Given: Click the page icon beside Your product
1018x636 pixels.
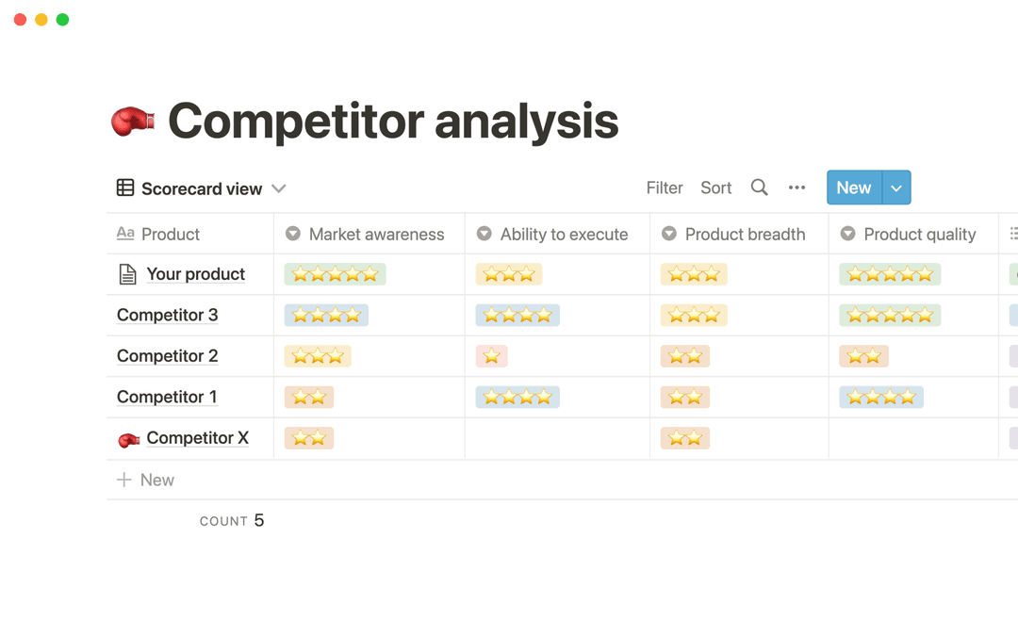Looking at the screenshot, I should tap(128, 274).
